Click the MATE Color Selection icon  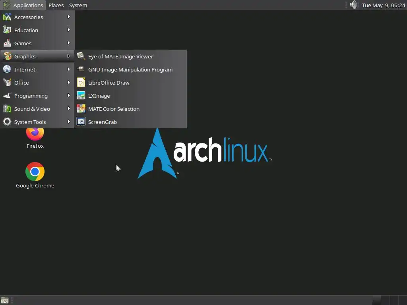pyautogui.click(x=81, y=109)
